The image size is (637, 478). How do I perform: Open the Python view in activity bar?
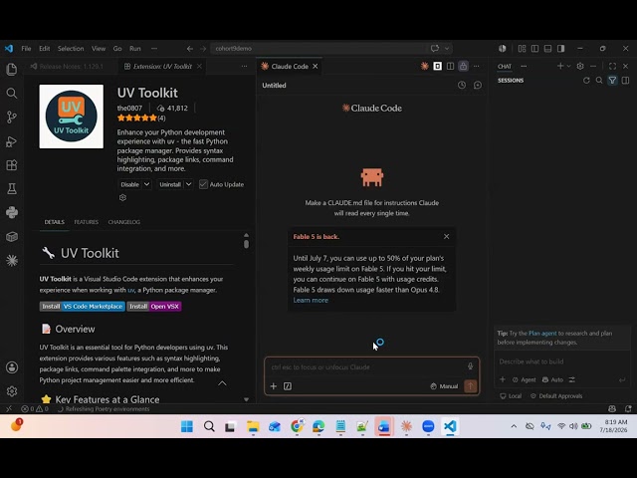tap(12, 212)
